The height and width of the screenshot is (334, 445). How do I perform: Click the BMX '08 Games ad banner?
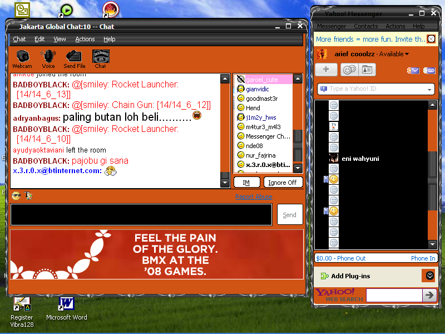(x=157, y=254)
